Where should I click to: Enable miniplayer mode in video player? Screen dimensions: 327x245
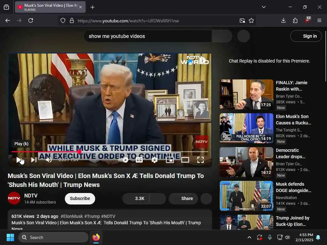(x=170, y=160)
